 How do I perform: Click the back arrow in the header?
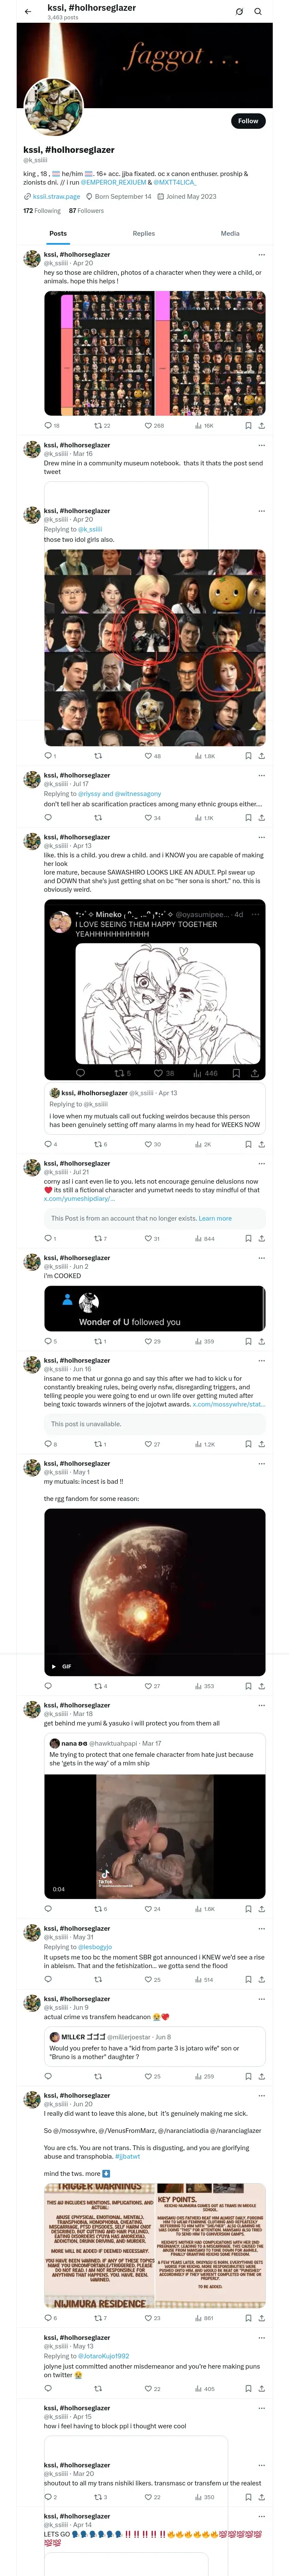point(28,11)
